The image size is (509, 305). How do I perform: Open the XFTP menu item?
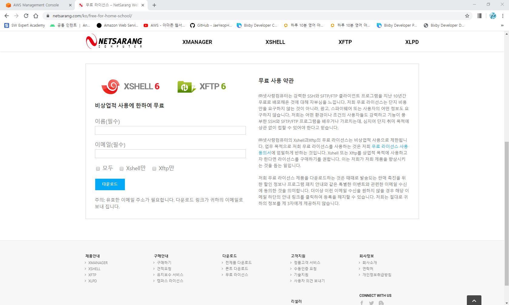click(345, 42)
